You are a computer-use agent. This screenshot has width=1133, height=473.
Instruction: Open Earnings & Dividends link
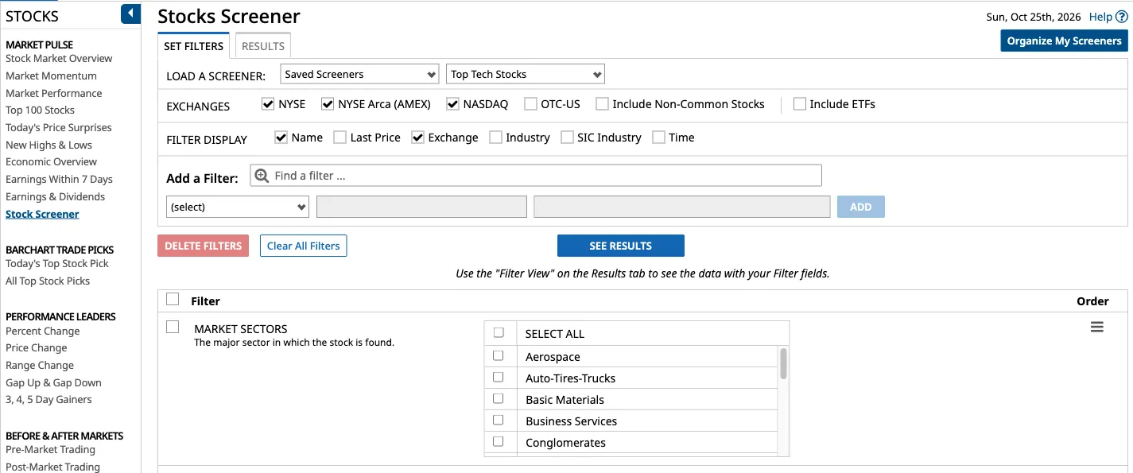(55, 196)
